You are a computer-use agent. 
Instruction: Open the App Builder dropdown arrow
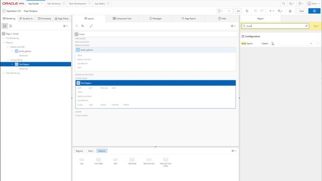tap(42, 4)
